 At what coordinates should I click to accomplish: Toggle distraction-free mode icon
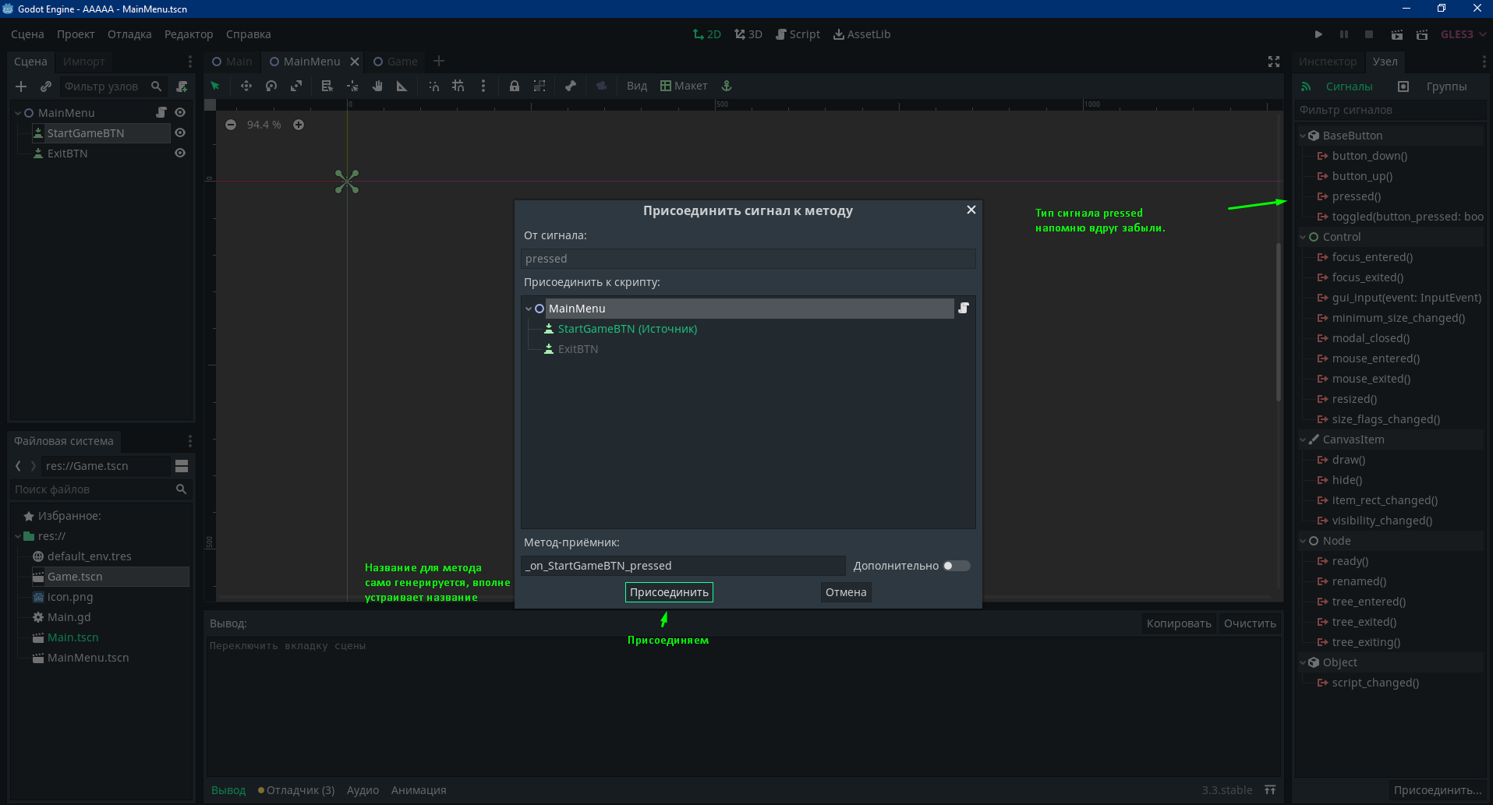pyautogui.click(x=1274, y=62)
